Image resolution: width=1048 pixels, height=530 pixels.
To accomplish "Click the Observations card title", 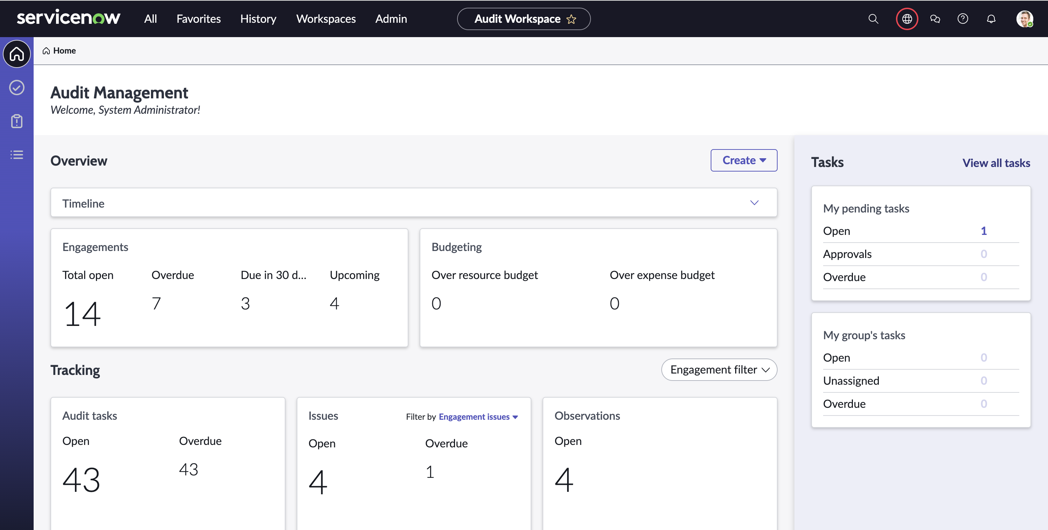I will click(x=587, y=416).
